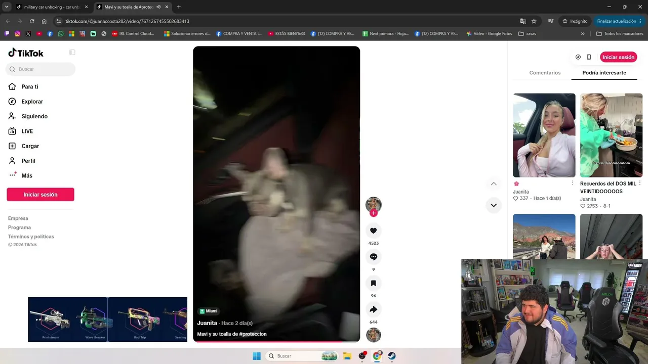Open the casas bookmark folder
648x364 pixels.
pos(526,34)
